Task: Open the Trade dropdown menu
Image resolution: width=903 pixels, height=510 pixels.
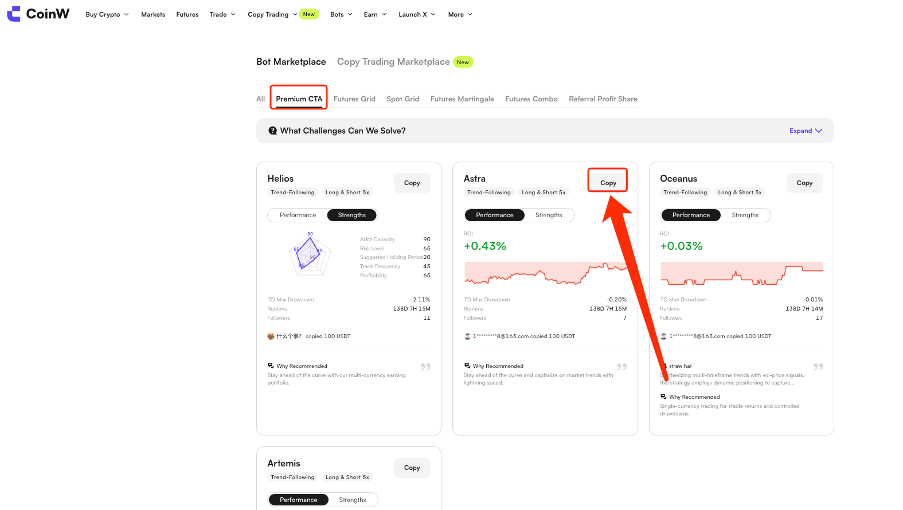Action: pos(222,14)
